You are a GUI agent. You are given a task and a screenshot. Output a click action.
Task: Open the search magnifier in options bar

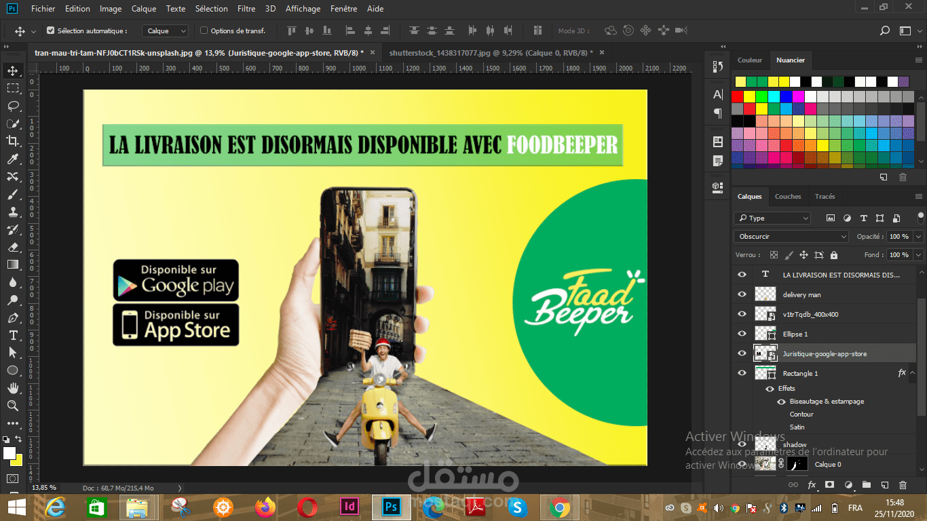point(885,31)
